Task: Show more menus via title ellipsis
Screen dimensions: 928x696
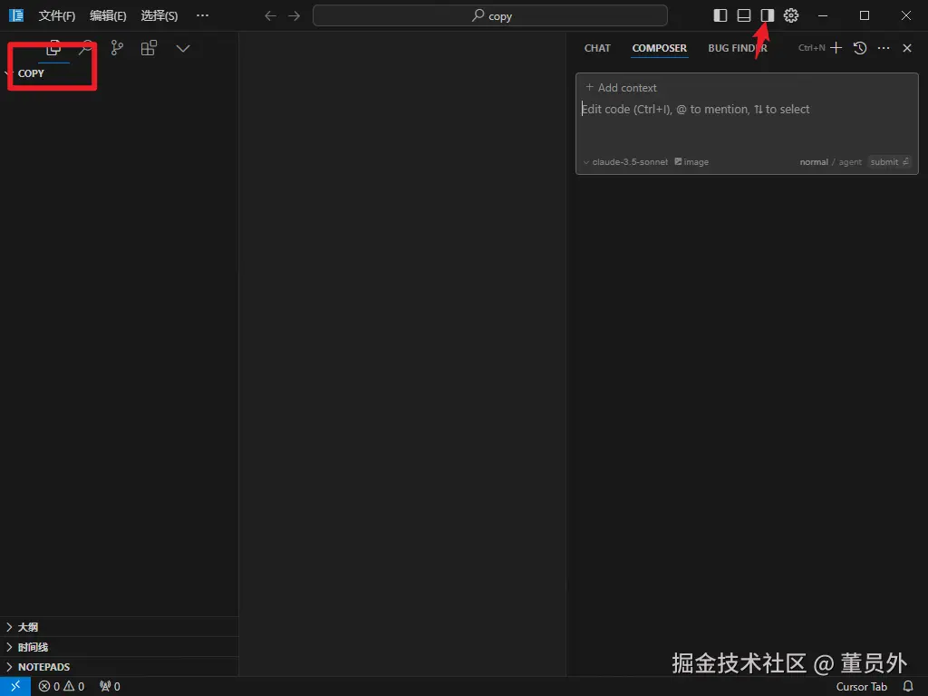Action: [x=202, y=15]
